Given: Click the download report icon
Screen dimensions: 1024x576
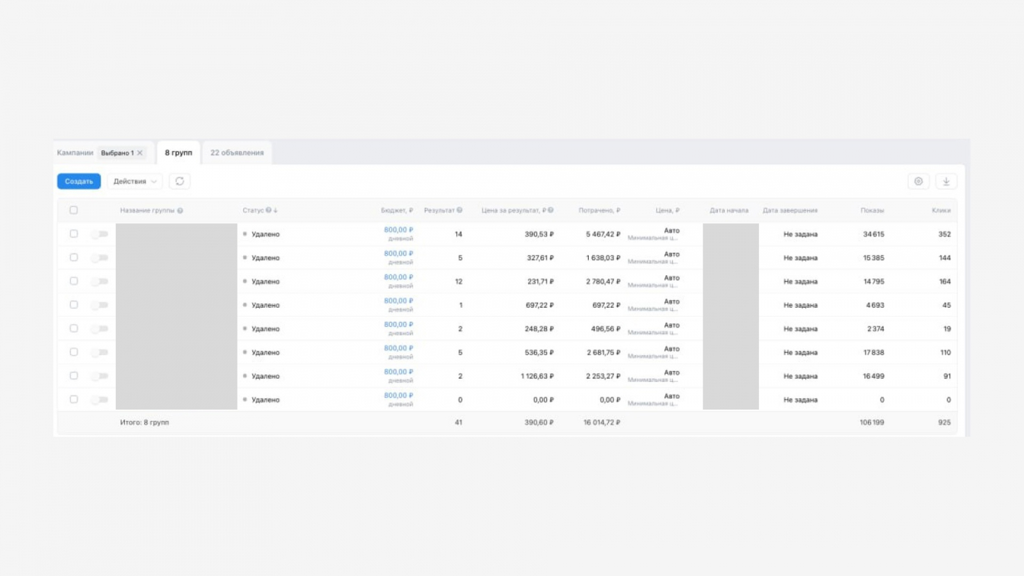Looking at the screenshot, I should [946, 181].
